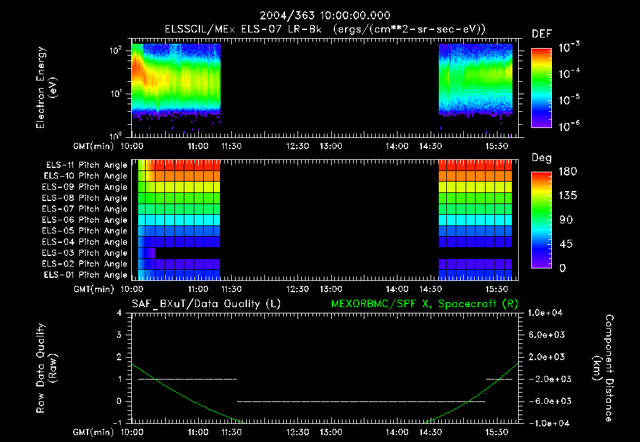
Task: Click the 6.0e+03 distance tick label
Action: coord(547,335)
